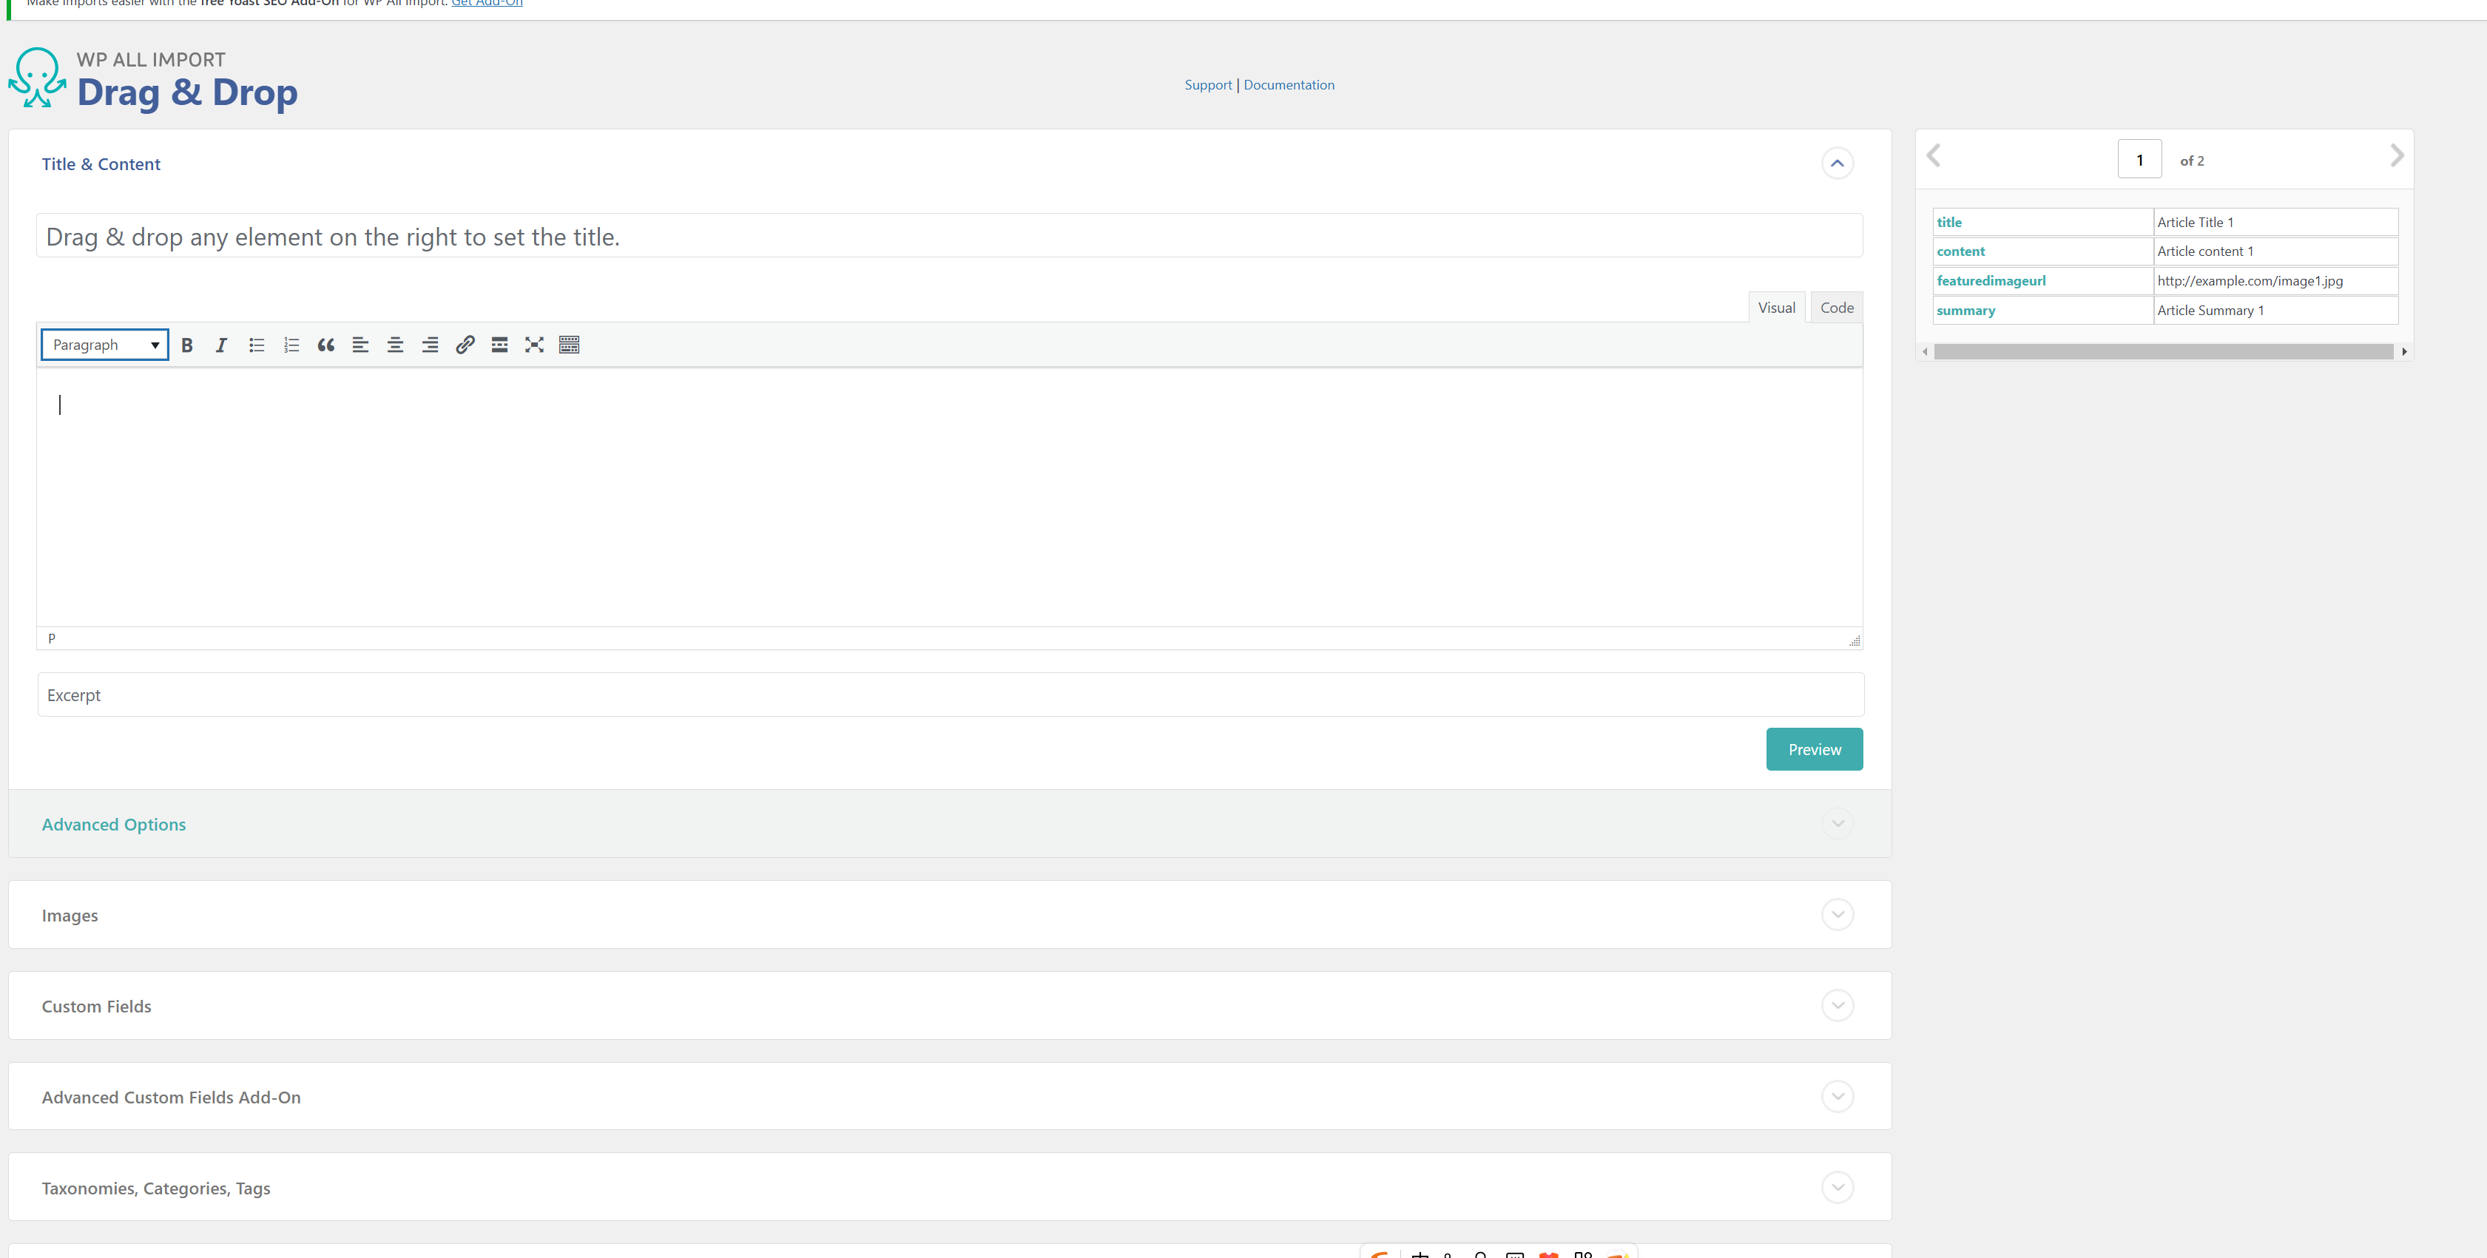The image size is (2487, 1258).
Task: Insert a link with the link icon
Action: click(465, 345)
